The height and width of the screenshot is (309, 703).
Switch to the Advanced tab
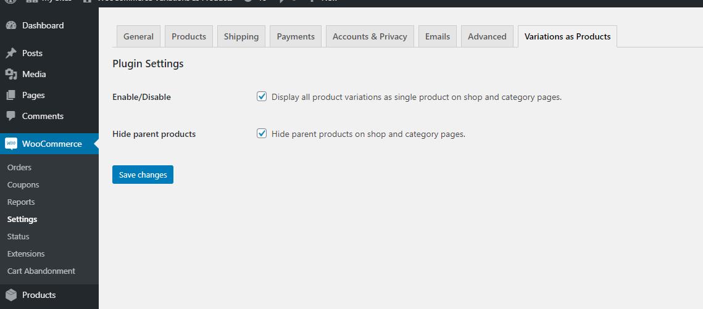coord(488,37)
